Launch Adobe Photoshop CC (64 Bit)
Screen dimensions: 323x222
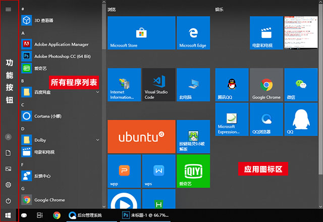[x=62, y=56]
